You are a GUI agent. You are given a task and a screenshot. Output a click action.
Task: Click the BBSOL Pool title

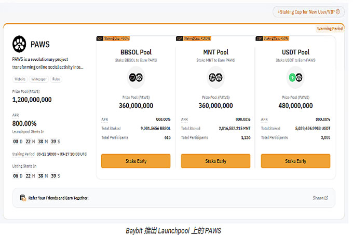136,52
